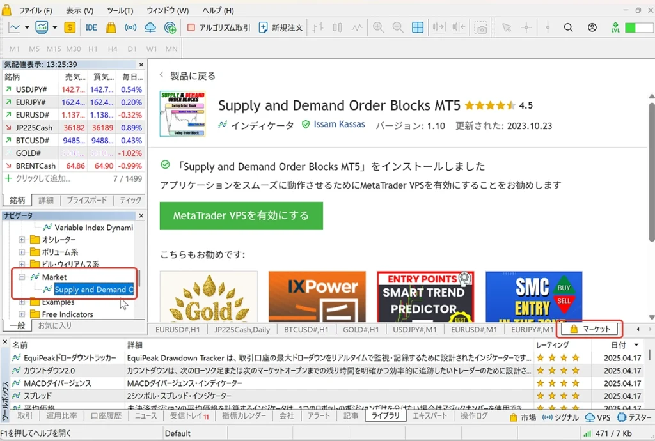Select M15 timeframe

pyautogui.click(x=54, y=49)
